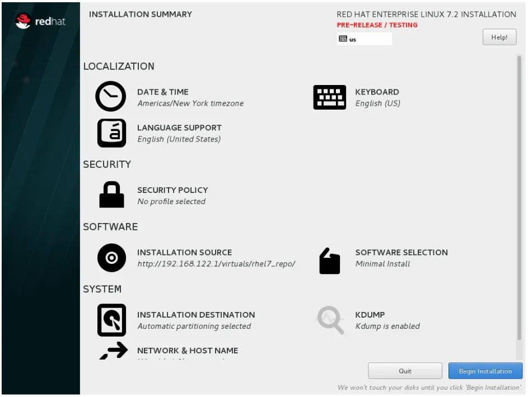
Task: Open Installation Source disc icon
Action: point(111,258)
